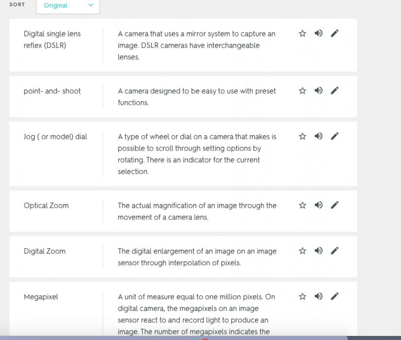Image resolution: width=401 pixels, height=340 pixels.
Task: Play audio for Digital Zoom
Action: pos(318,251)
